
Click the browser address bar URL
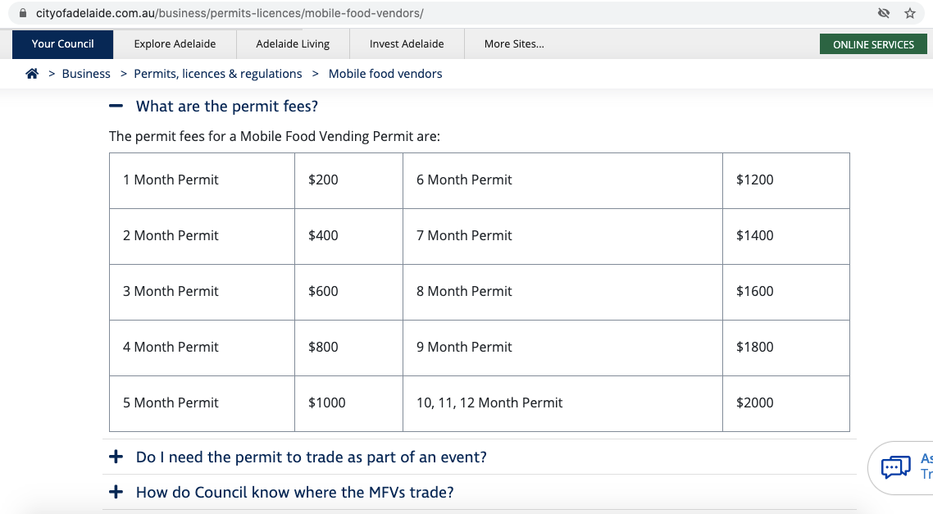(x=230, y=13)
